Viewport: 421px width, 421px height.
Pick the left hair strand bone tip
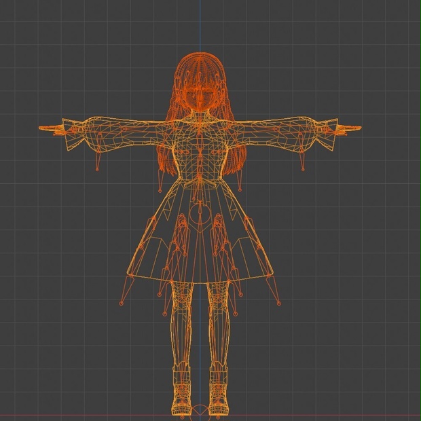pyautogui.click(x=160, y=191)
